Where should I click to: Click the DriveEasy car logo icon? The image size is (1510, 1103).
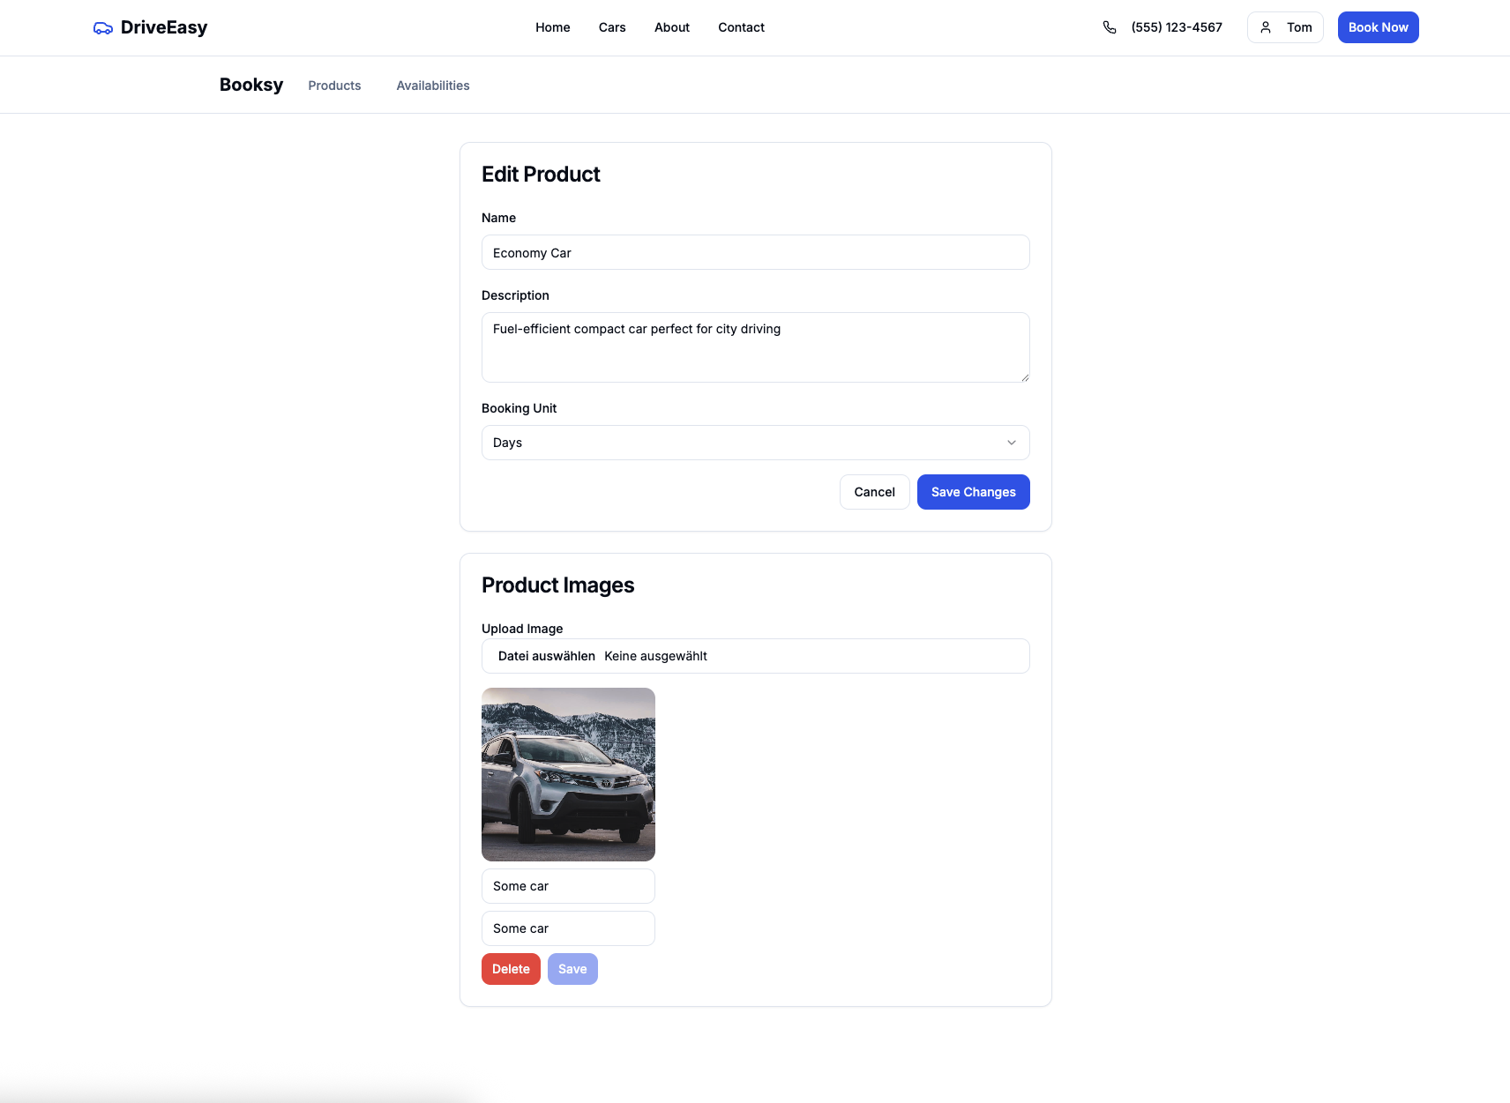(102, 27)
